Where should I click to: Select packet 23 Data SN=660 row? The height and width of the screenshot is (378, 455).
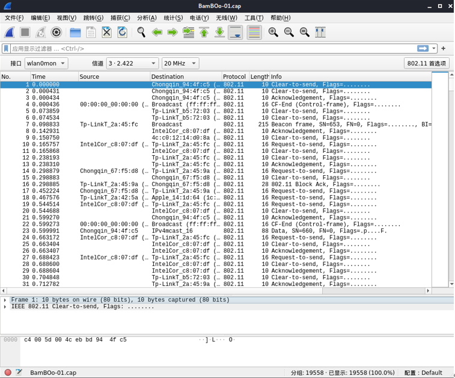coord(216,231)
